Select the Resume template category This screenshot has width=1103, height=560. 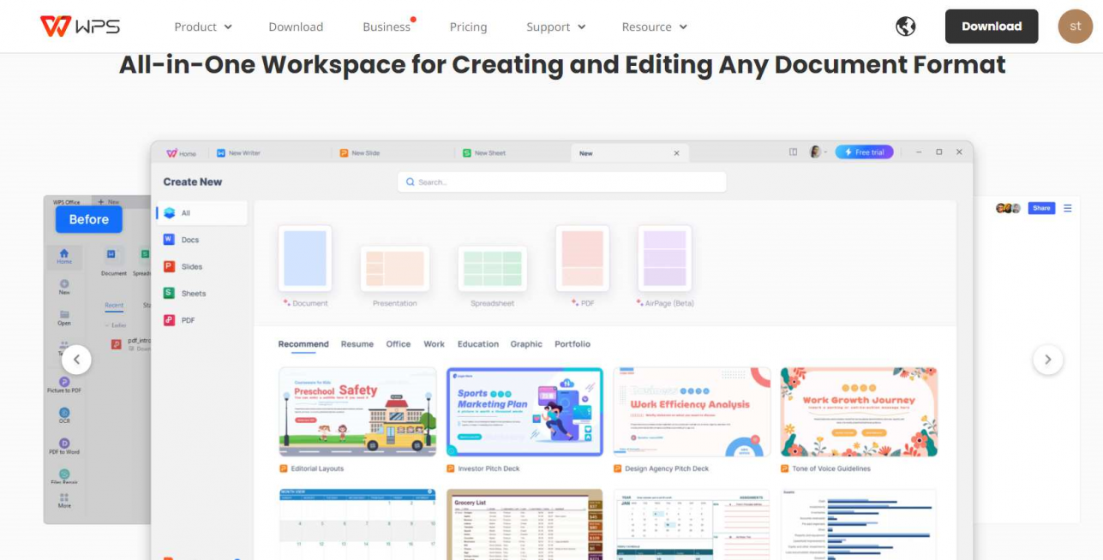(x=357, y=344)
